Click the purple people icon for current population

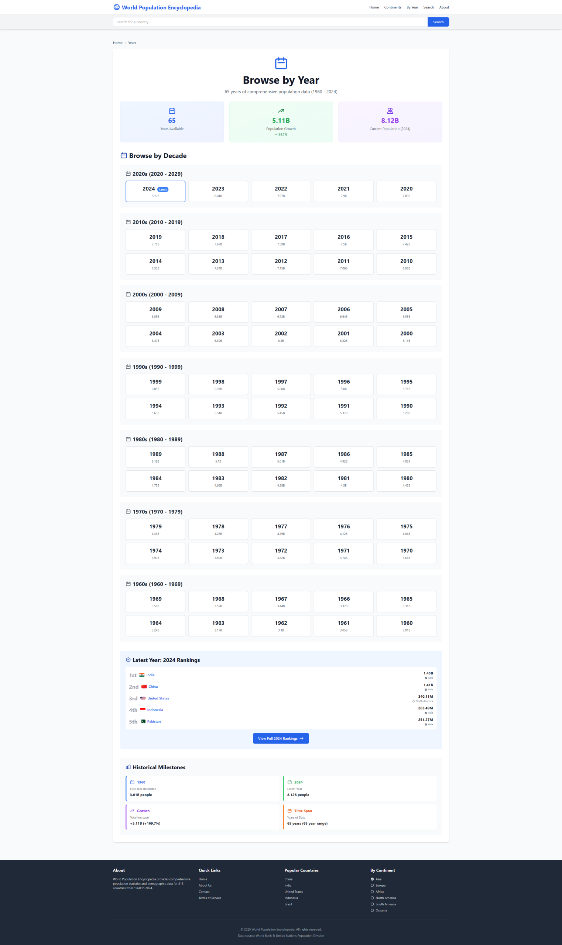click(x=390, y=111)
